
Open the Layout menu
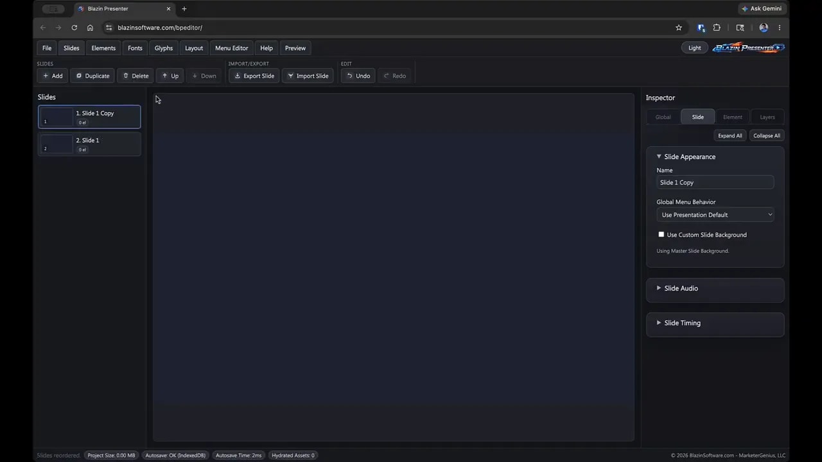(x=194, y=48)
